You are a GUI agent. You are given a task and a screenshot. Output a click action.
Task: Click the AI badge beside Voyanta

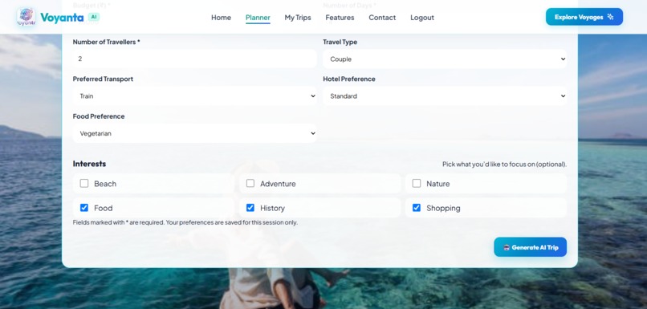(94, 17)
